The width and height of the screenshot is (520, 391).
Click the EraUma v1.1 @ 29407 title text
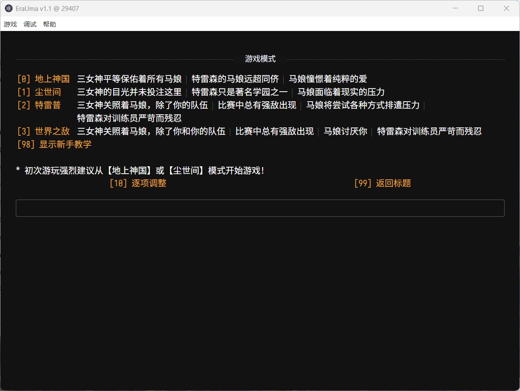48,9
